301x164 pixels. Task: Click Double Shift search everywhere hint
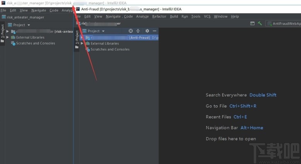263,95
